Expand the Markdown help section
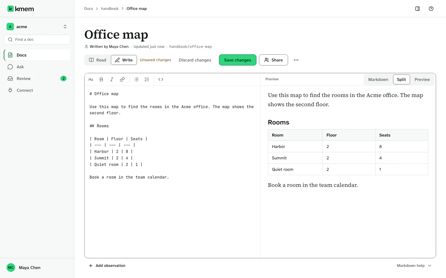This screenshot has height=278, width=446. 414,266
